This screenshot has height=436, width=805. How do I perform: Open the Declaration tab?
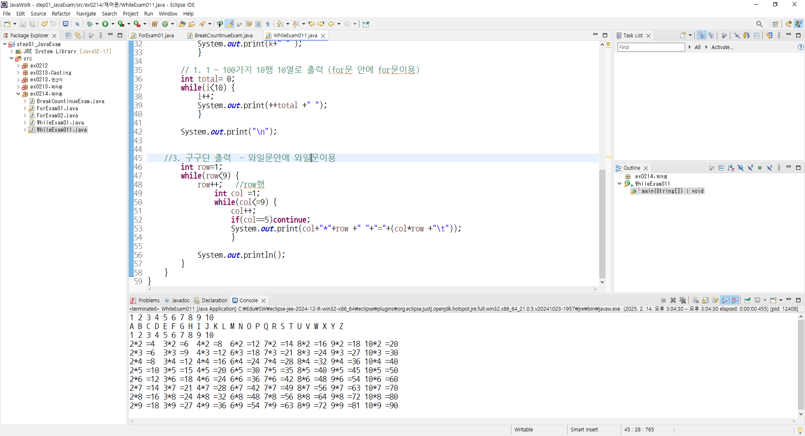click(x=211, y=300)
